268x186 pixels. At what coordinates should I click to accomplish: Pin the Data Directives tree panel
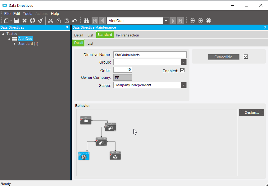coord(67,28)
